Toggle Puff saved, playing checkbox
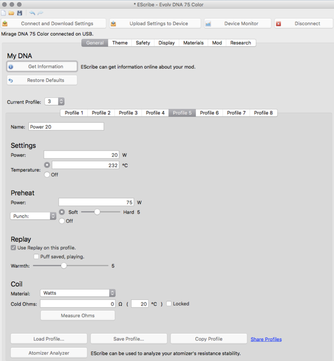Image resolution: width=334 pixels, height=361 pixels. pyautogui.click(x=36, y=257)
